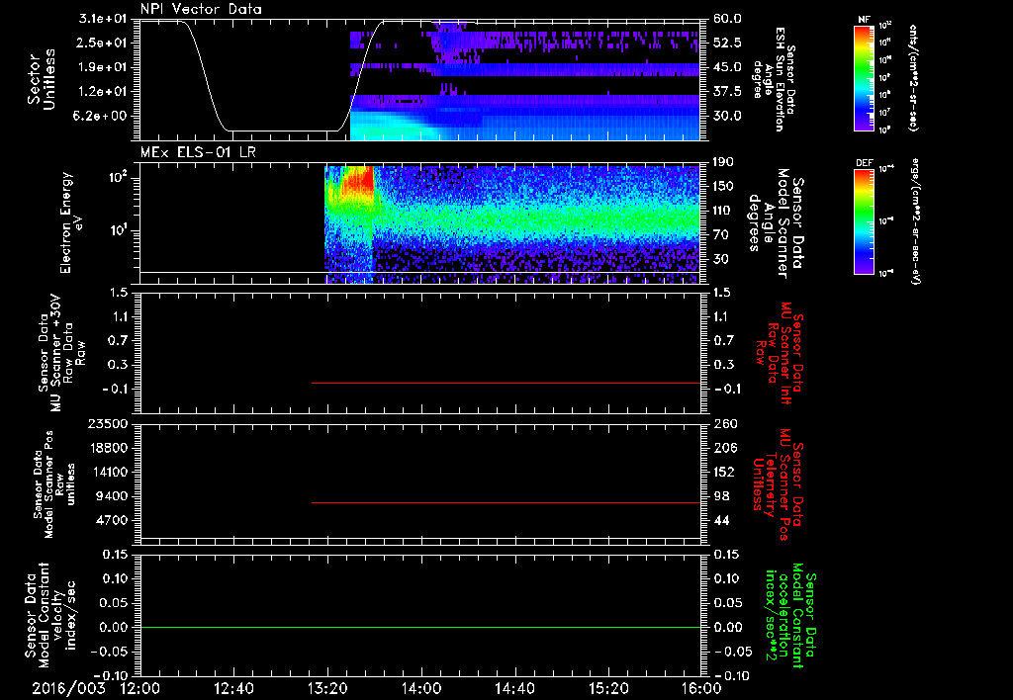1013x700 pixels.
Task: Click the '2.5e+01' sector tick label
Action: click(103, 43)
